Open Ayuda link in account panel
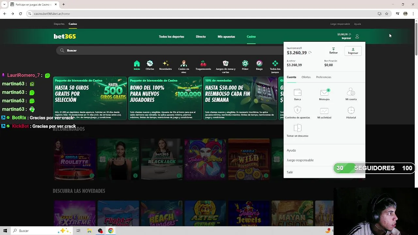418x235 pixels. (x=291, y=150)
